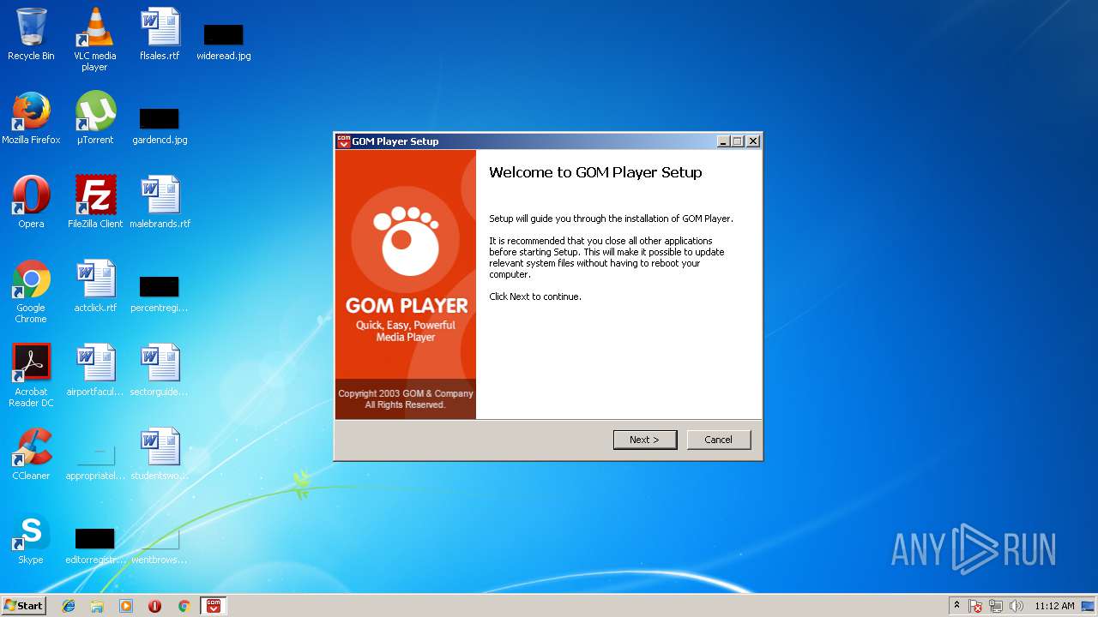
Task: Select the µTorrent desktop shortcut
Action: pos(95,118)
